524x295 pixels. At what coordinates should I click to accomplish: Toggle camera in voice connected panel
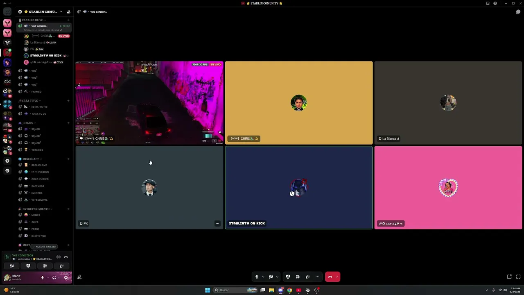coord(11,266)
